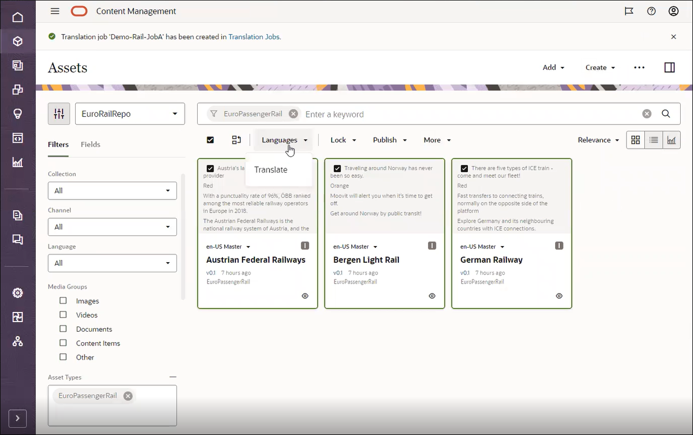Check the Videos media group
This screenshot has height=435, width=693.
63,315
